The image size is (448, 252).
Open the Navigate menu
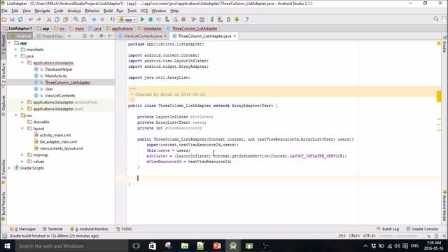pos(42,11)
